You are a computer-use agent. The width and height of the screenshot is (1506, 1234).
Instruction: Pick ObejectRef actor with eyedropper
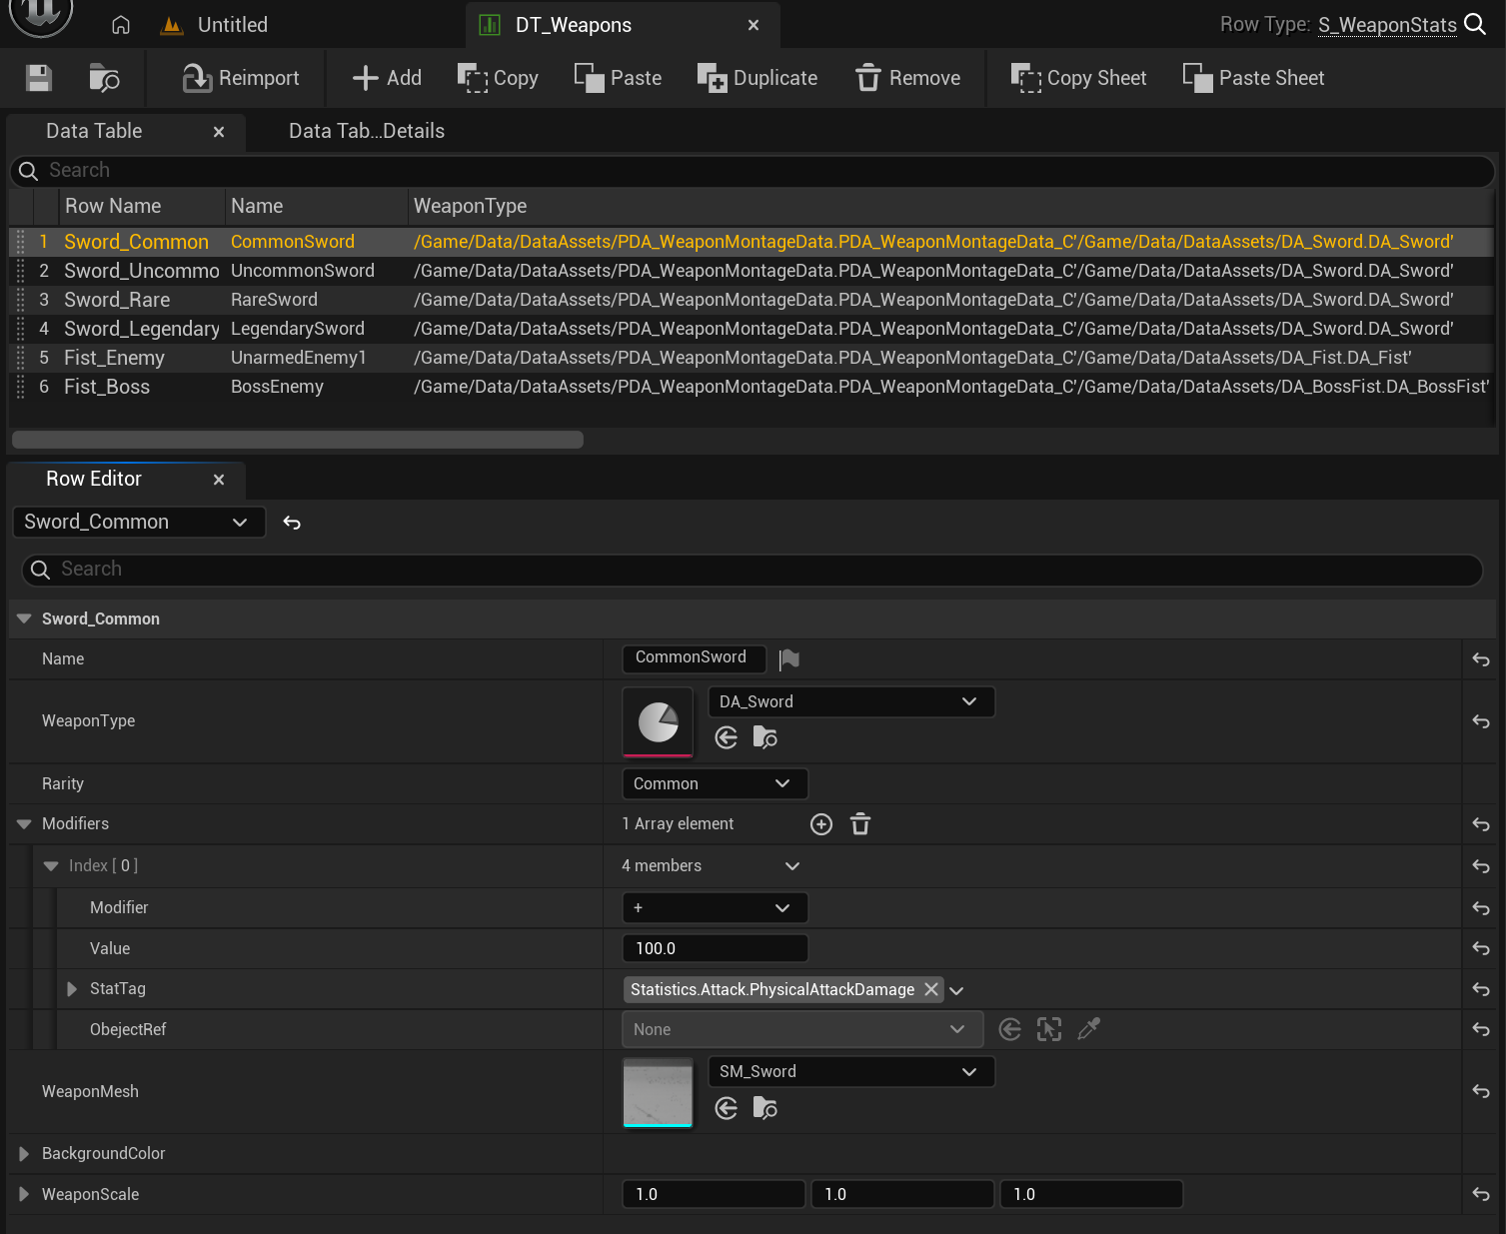(1089, 1029)
